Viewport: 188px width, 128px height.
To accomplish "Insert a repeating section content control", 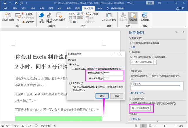I will pyautogui.click(x=70, y=22).
